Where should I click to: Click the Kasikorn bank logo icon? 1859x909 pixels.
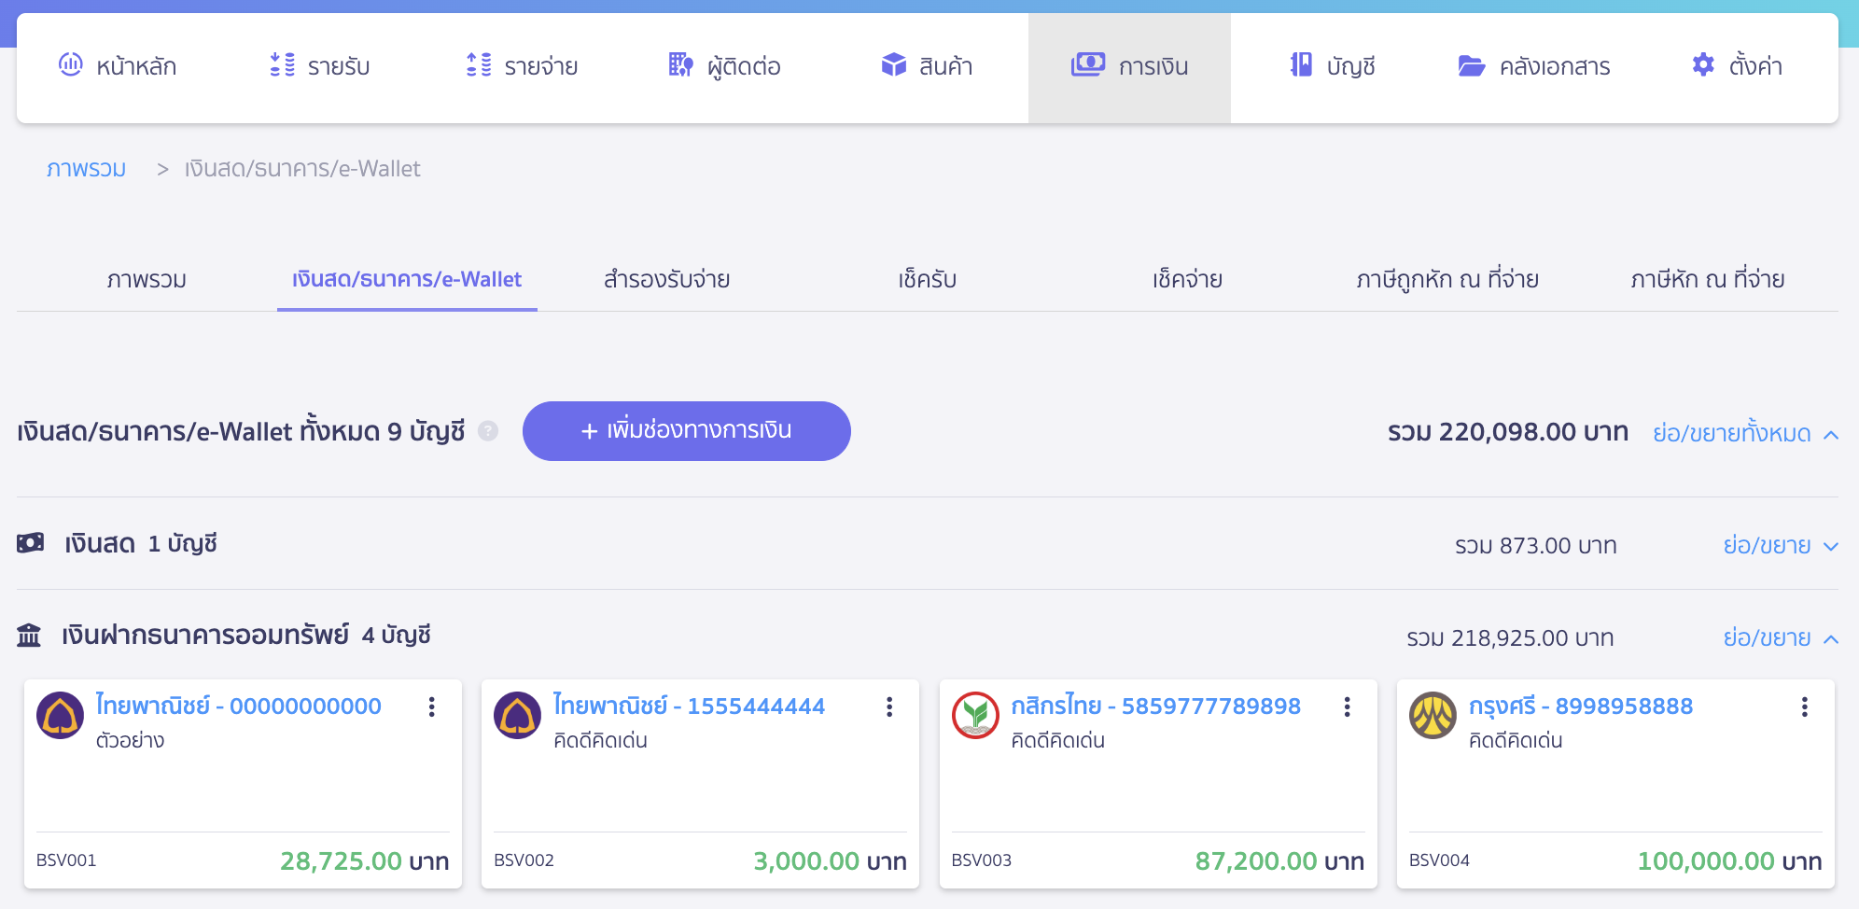975,716
